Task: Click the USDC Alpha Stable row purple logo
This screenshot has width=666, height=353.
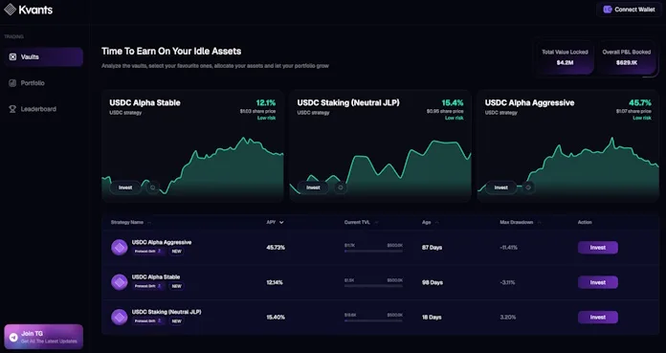Action: (120, 282)
